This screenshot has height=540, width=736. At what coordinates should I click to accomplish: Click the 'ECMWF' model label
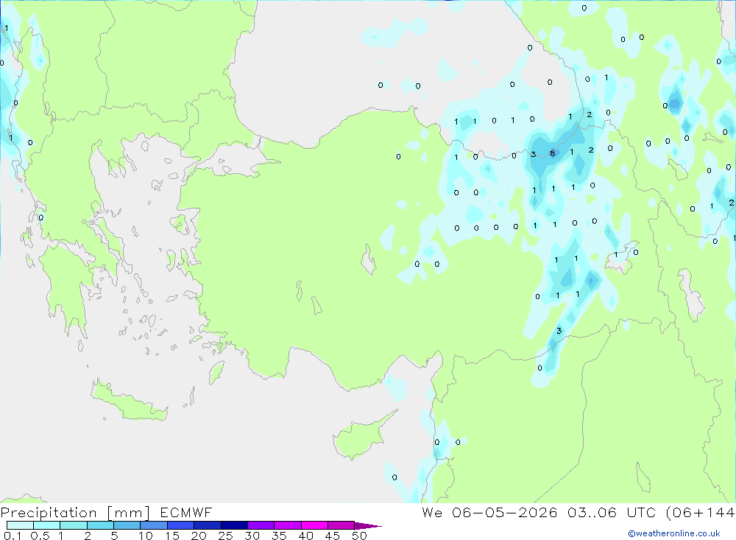tap(186, 512)
